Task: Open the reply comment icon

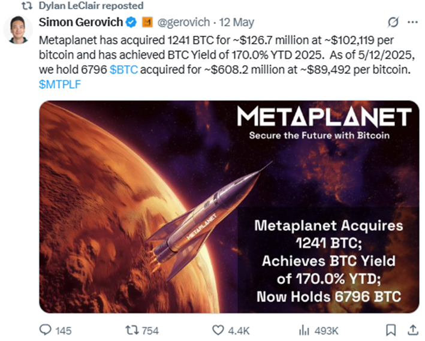Action: point(46,330)
